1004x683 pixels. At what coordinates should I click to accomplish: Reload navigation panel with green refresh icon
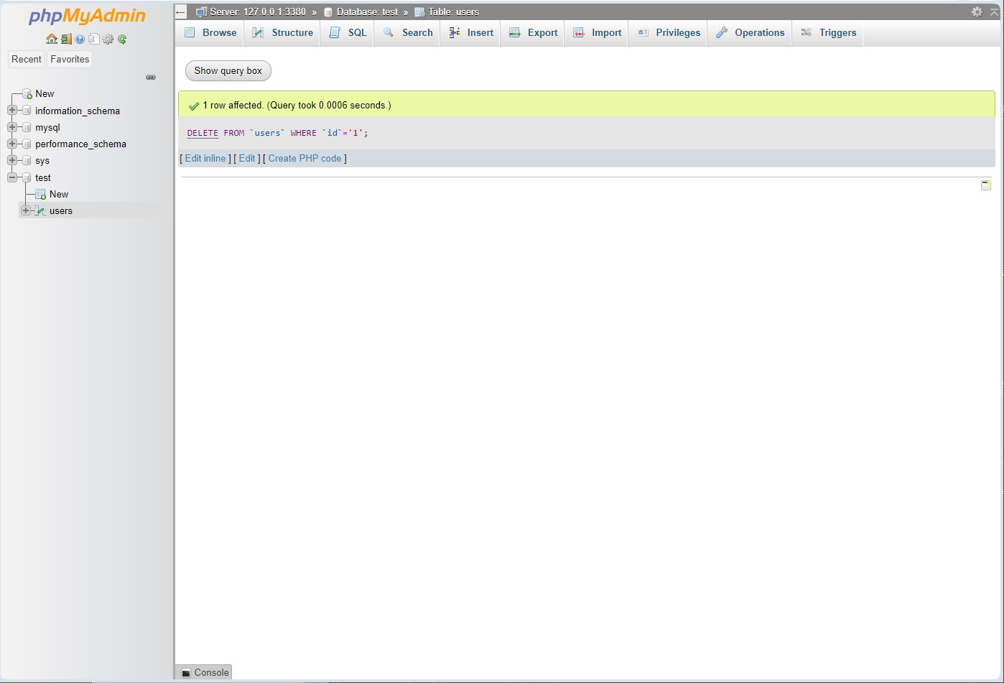pos(122,40)
